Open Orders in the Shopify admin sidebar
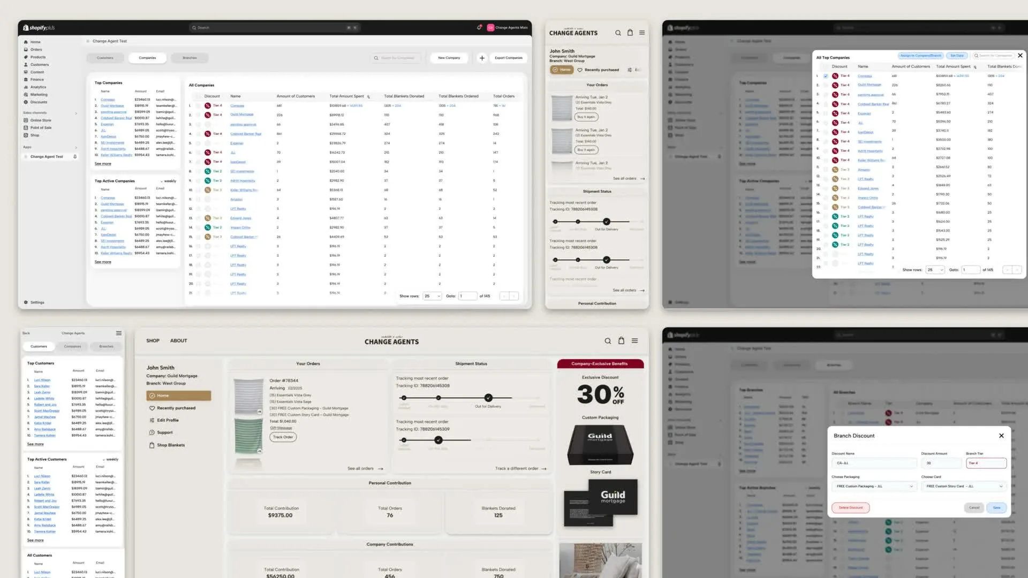This screenshot has width=1028, height=578. tap(33, 49)
